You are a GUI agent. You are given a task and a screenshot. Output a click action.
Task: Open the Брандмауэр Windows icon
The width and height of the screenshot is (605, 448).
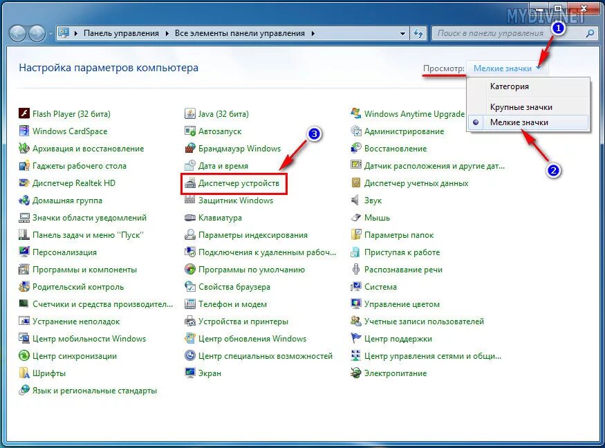tap(190, 148)
